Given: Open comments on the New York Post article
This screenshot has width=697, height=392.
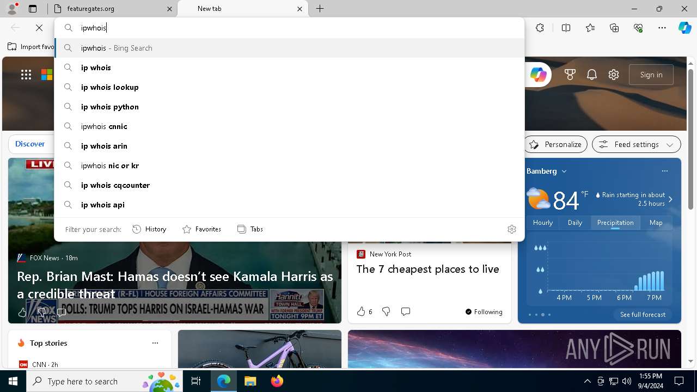Looking at the screenshot, I should 406,311.
